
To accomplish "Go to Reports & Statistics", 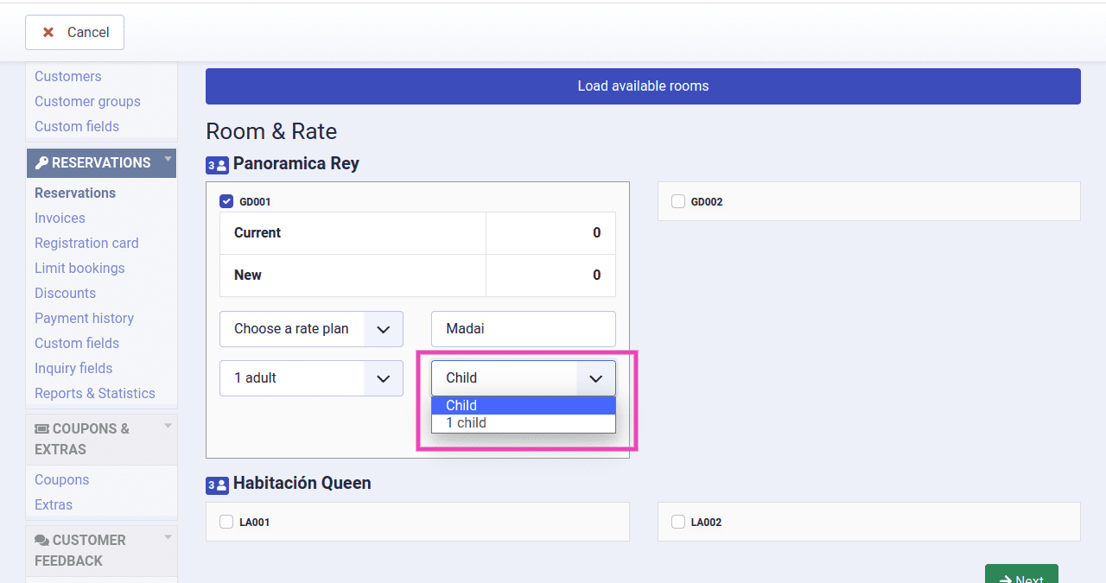I will click(95, 394).
